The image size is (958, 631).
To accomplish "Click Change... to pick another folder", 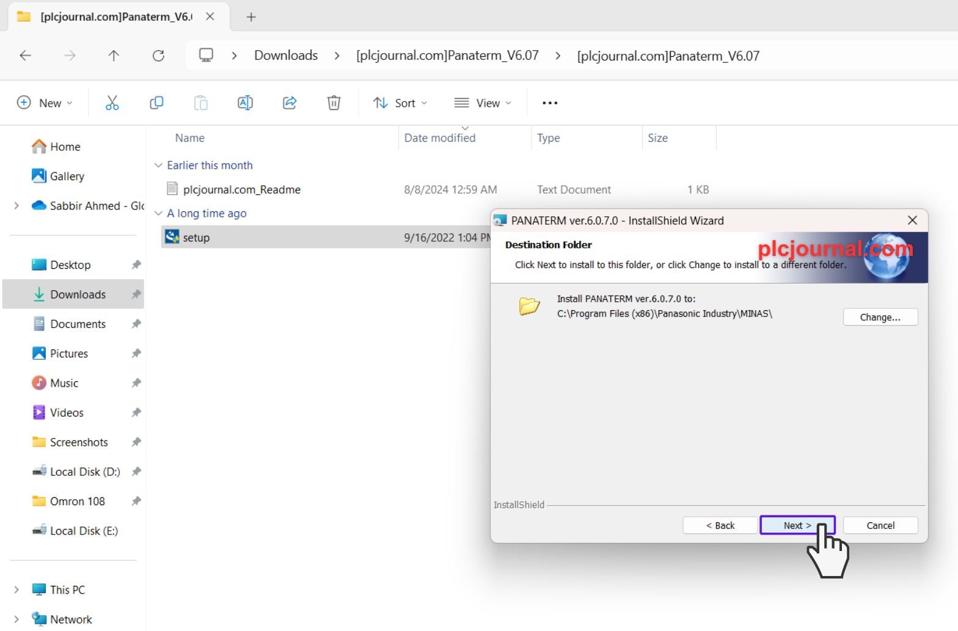I will (880, 317).
